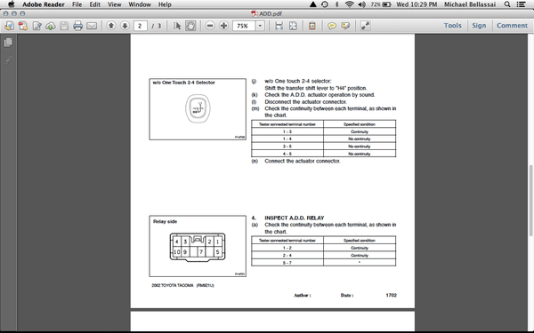
Task: Open the zoom percentage dropdown arrow
Action: click(260, 26)
